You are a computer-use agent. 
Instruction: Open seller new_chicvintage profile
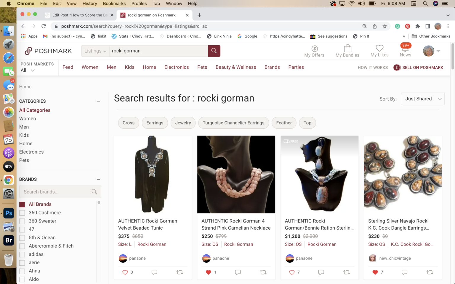395,258
